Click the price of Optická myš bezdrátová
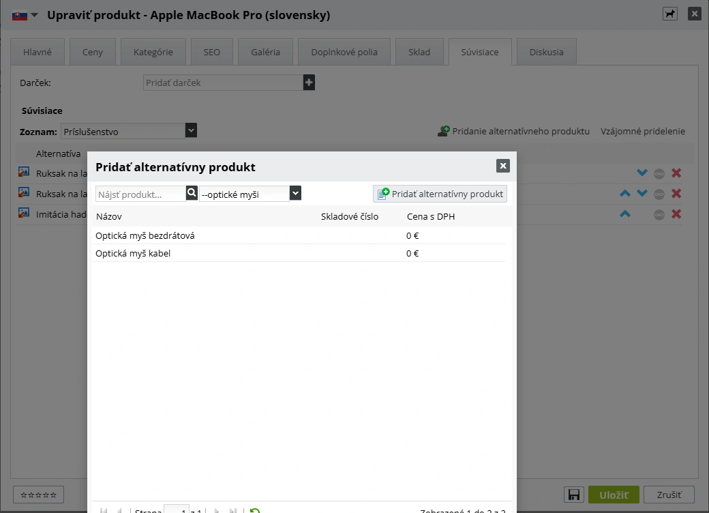This screenshot has width=709, height=513. 412,235
